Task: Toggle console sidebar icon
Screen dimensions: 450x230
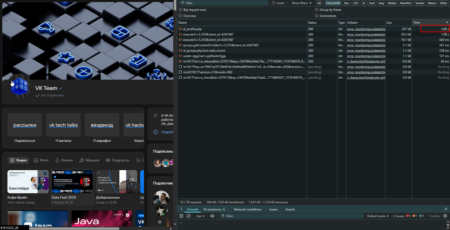Action: click(x=181, y=216)
